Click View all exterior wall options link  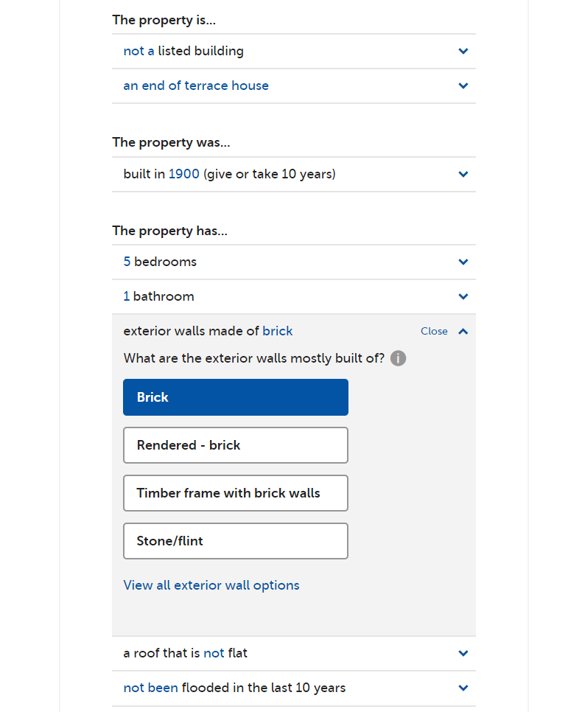pyautogui.click(x=211, y=585)
